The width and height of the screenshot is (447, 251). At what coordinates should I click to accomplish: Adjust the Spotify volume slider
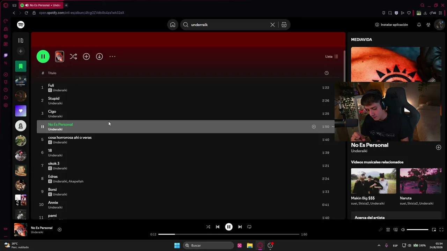click(418, 230)
